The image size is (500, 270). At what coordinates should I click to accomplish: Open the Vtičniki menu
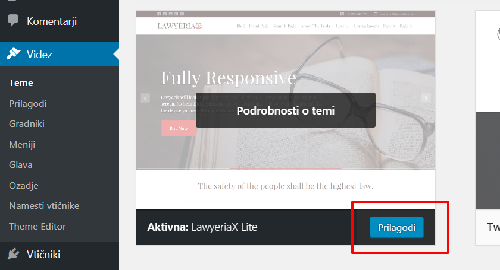coord(43,255)
